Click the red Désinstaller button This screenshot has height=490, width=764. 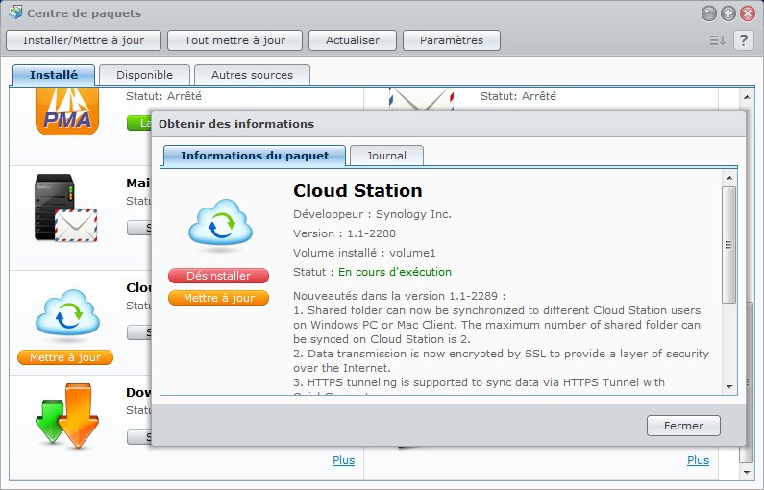click(x=218, y=276)
